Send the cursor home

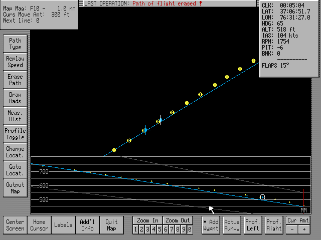(39, 225)
